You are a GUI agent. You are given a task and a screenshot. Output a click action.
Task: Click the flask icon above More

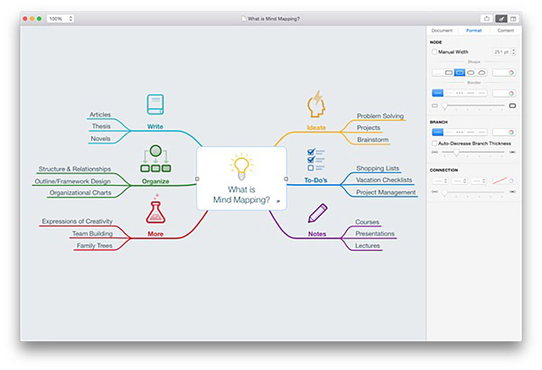point(156,210)
